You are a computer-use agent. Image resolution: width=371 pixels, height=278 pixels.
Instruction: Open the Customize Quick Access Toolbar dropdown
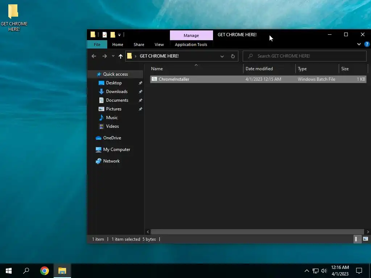coord(119,35)
